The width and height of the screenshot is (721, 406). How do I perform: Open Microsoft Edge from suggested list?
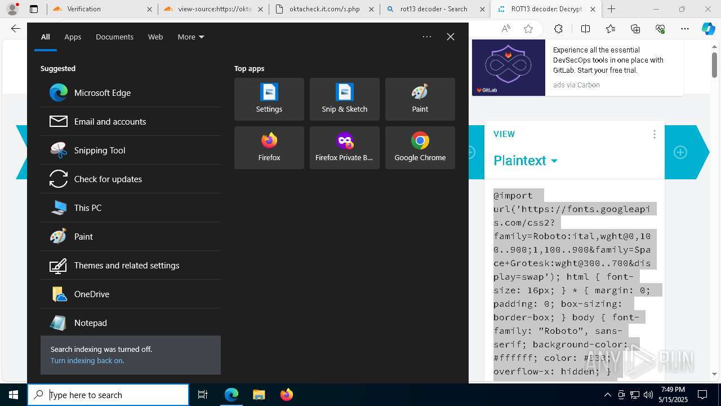pos(131,92)
